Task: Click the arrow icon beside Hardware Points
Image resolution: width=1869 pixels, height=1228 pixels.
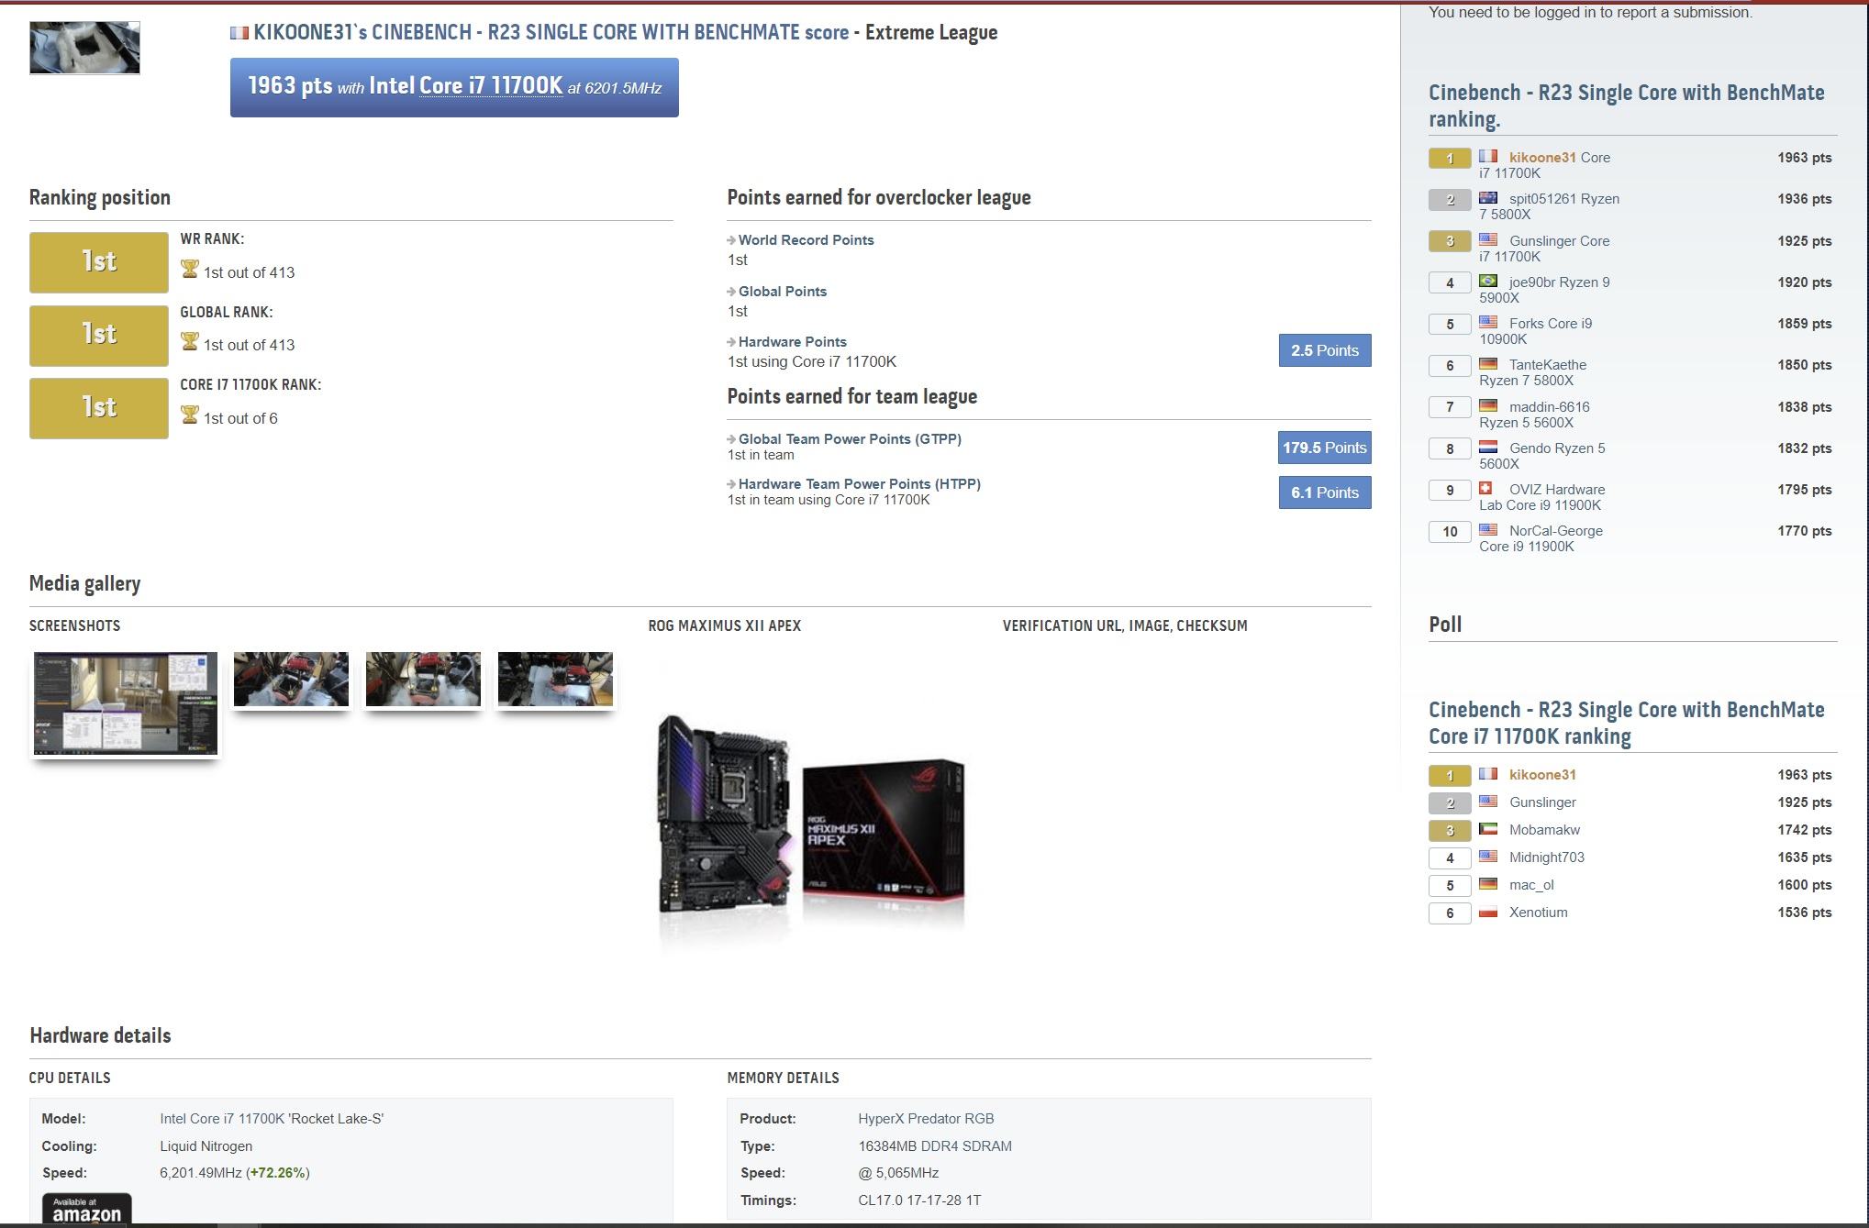Action: click(731, 342)
